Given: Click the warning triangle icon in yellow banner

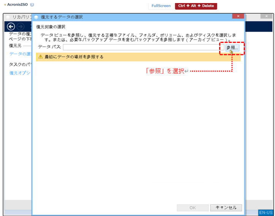Looking at the screenshot, I should click(x=40, y=57).
